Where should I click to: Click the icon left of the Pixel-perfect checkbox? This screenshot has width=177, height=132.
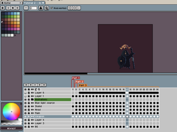[47, 8]
